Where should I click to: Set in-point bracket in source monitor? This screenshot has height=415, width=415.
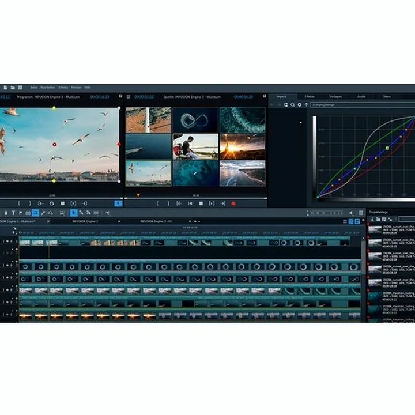(x=157, y=203)
